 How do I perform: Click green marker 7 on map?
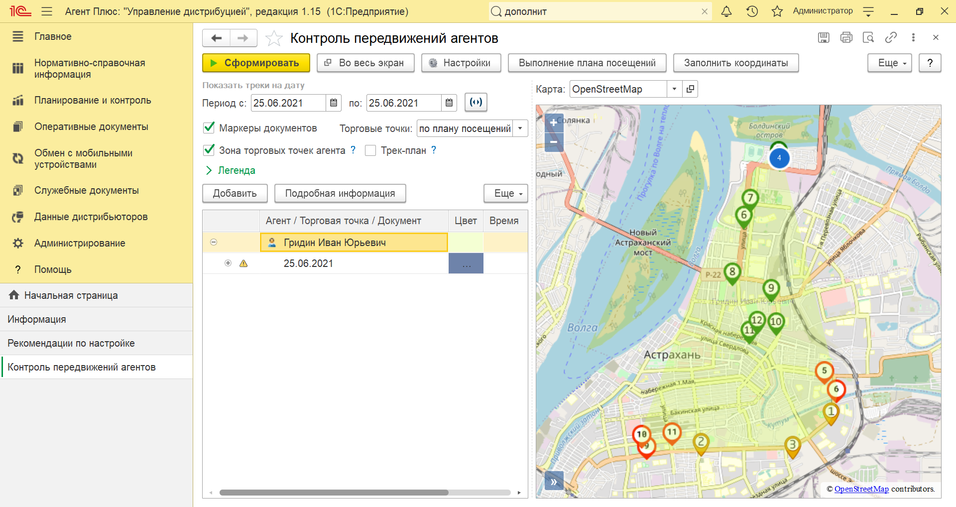pyautogui.click(x=750, y=199)
